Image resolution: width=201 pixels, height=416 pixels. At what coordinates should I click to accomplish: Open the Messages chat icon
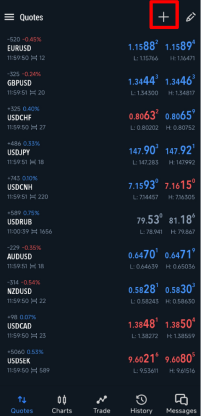[x=181, y=400]
